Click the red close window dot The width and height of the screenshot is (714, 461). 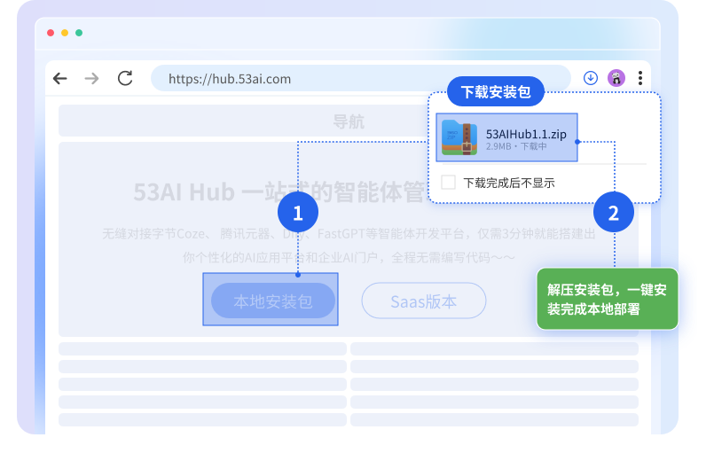(51, 33)
